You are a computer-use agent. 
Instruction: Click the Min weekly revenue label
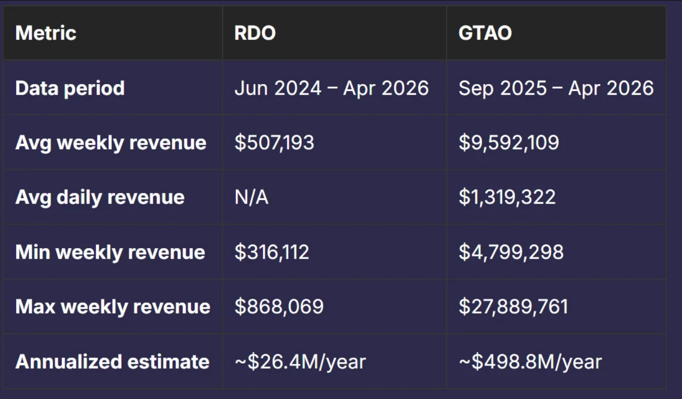coord(110,252)
